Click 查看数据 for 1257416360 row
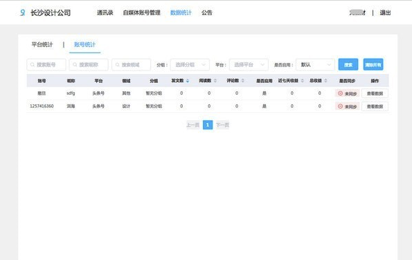The width and height of the screenshot is (412, 260). 375,106
